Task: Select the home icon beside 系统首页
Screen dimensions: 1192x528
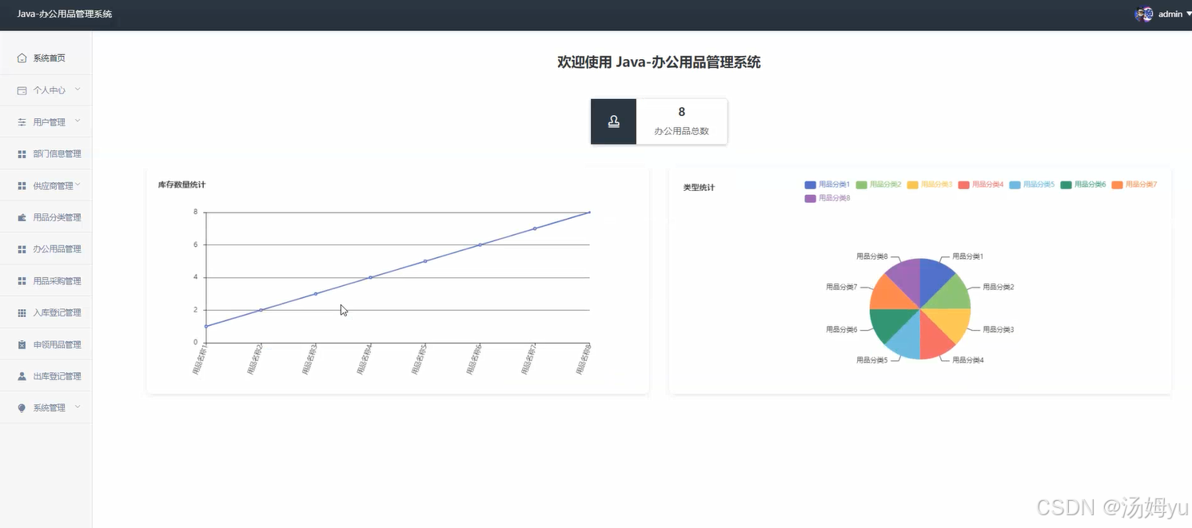Action: point(21,57)
